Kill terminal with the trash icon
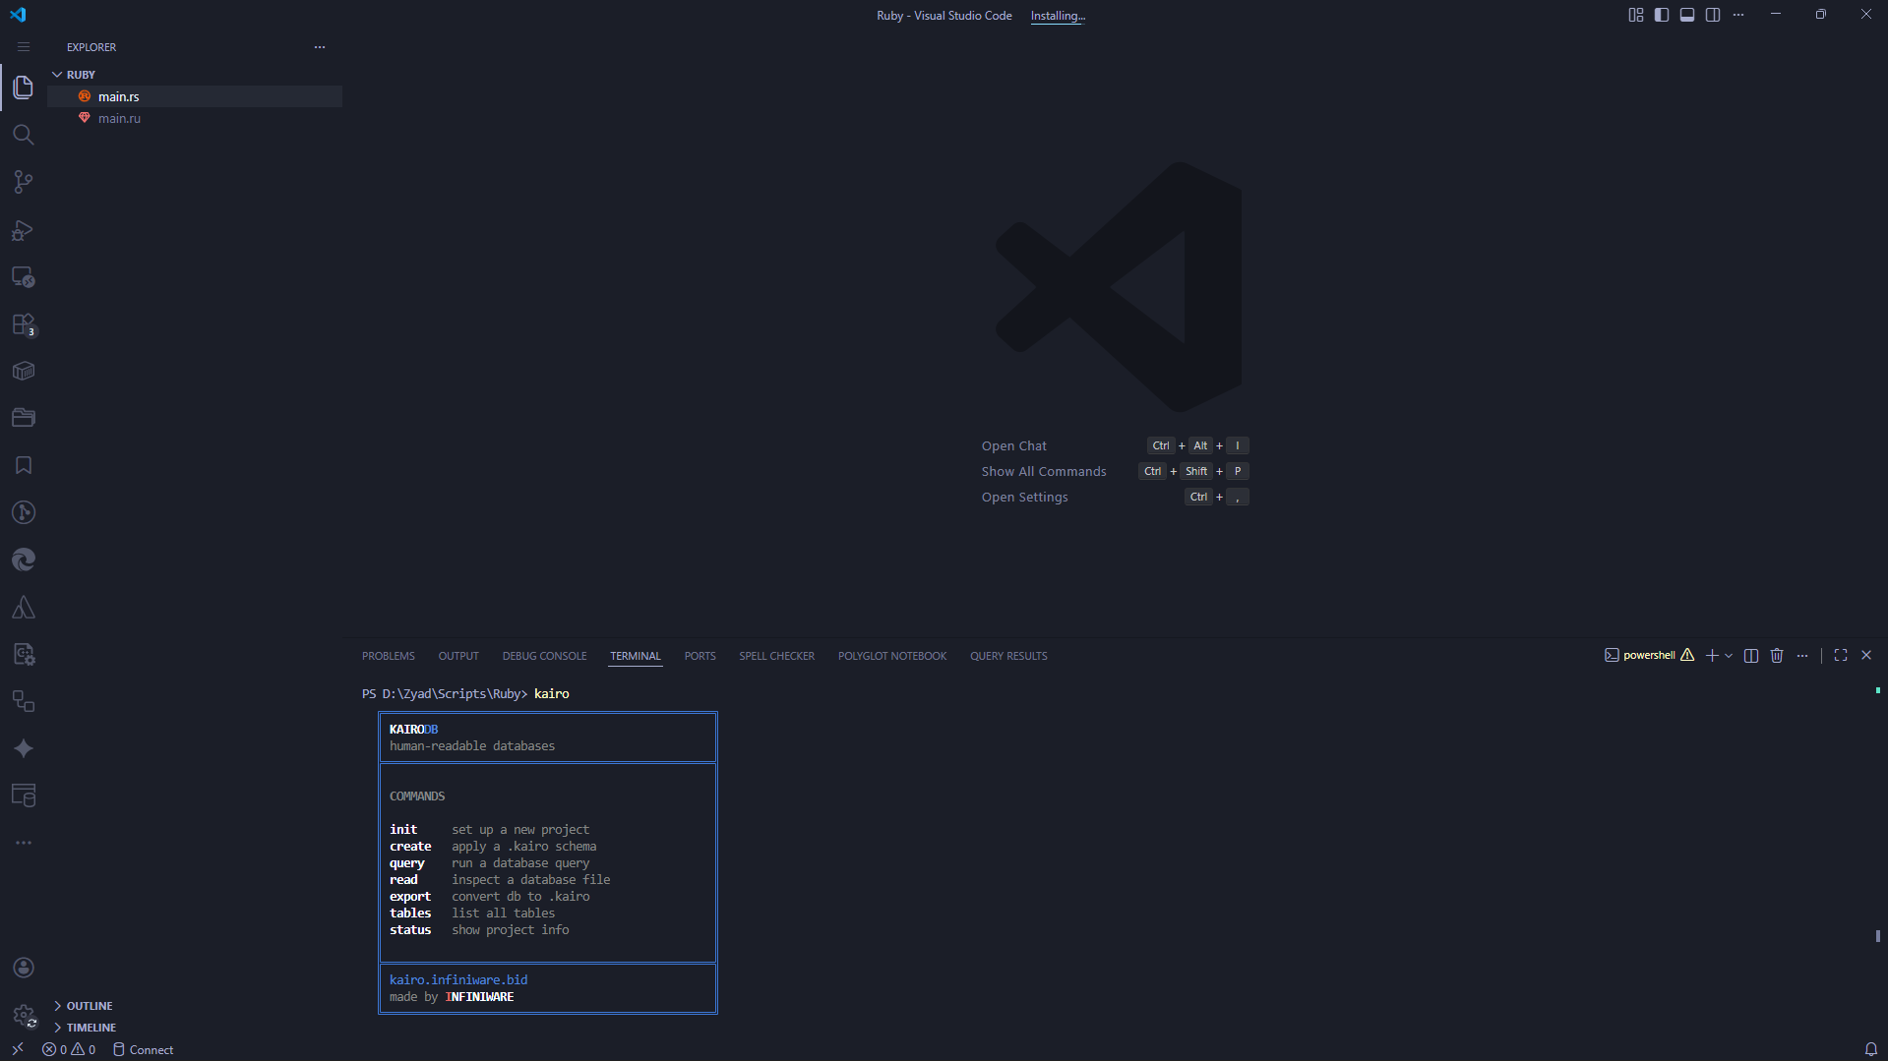Image resolution: width=1888 pixels, height=1061 pixels. coord(1777,656)
